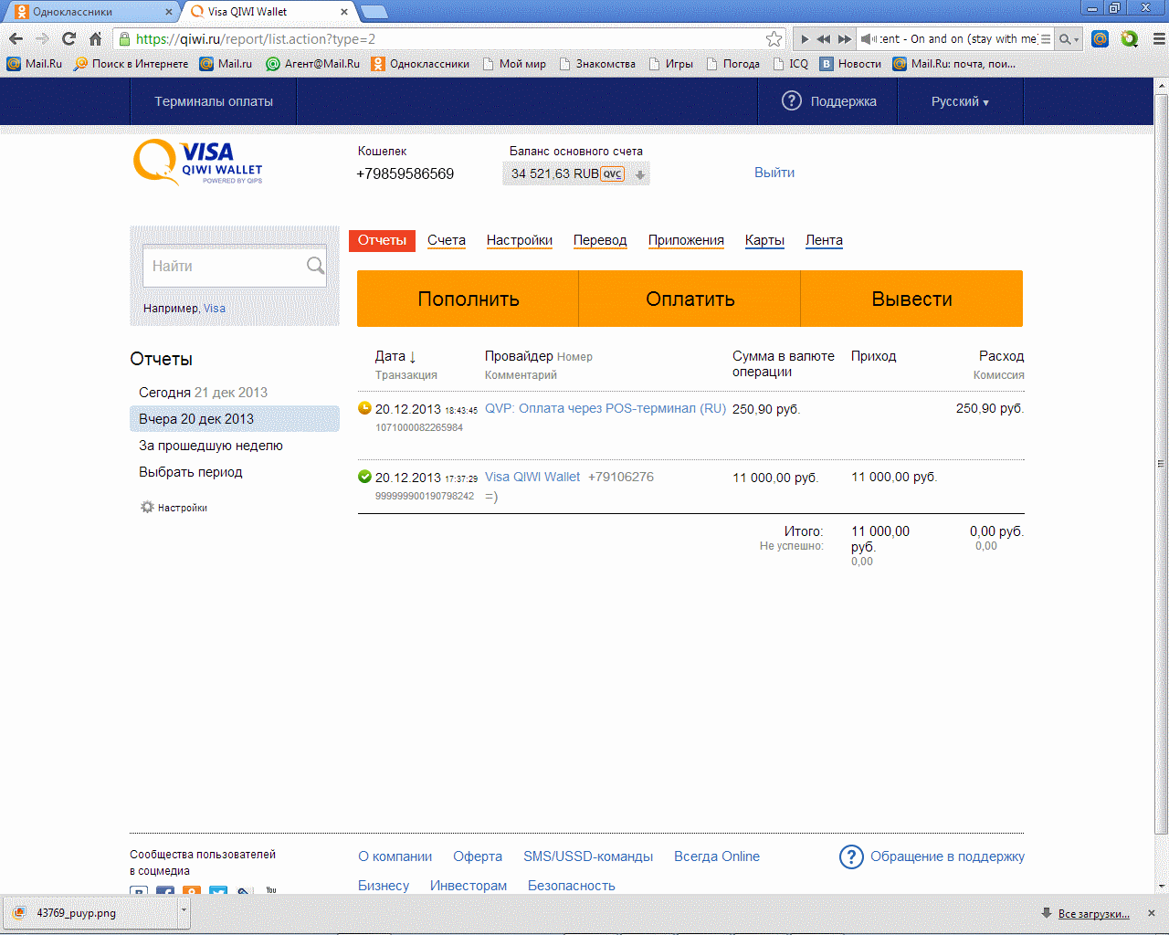This screenshot has width=1169, height=935.
Task: Click the Mail.Ru agent extension icon
Action: click(1101, 38)
